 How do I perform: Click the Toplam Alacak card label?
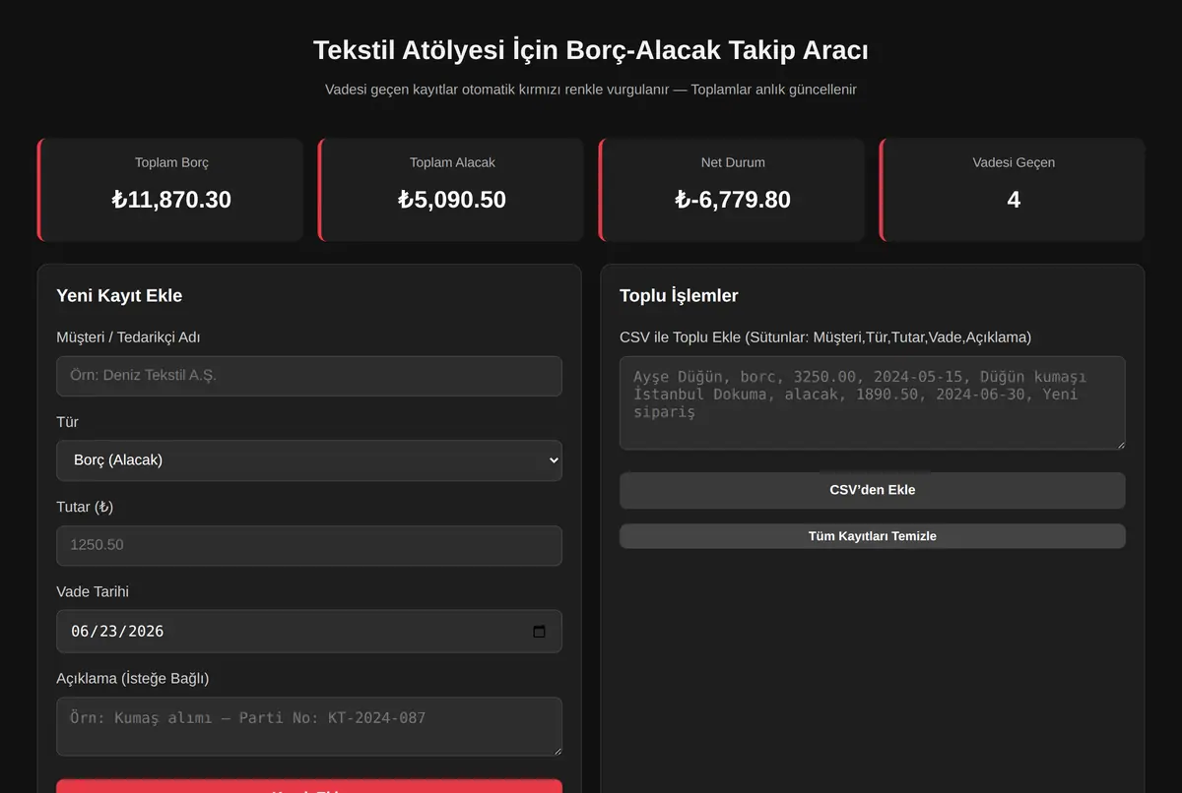[x=452, y=162]
